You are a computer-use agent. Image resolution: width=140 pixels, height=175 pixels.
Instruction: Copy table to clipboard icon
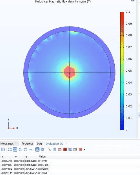[x=70, y=150]
